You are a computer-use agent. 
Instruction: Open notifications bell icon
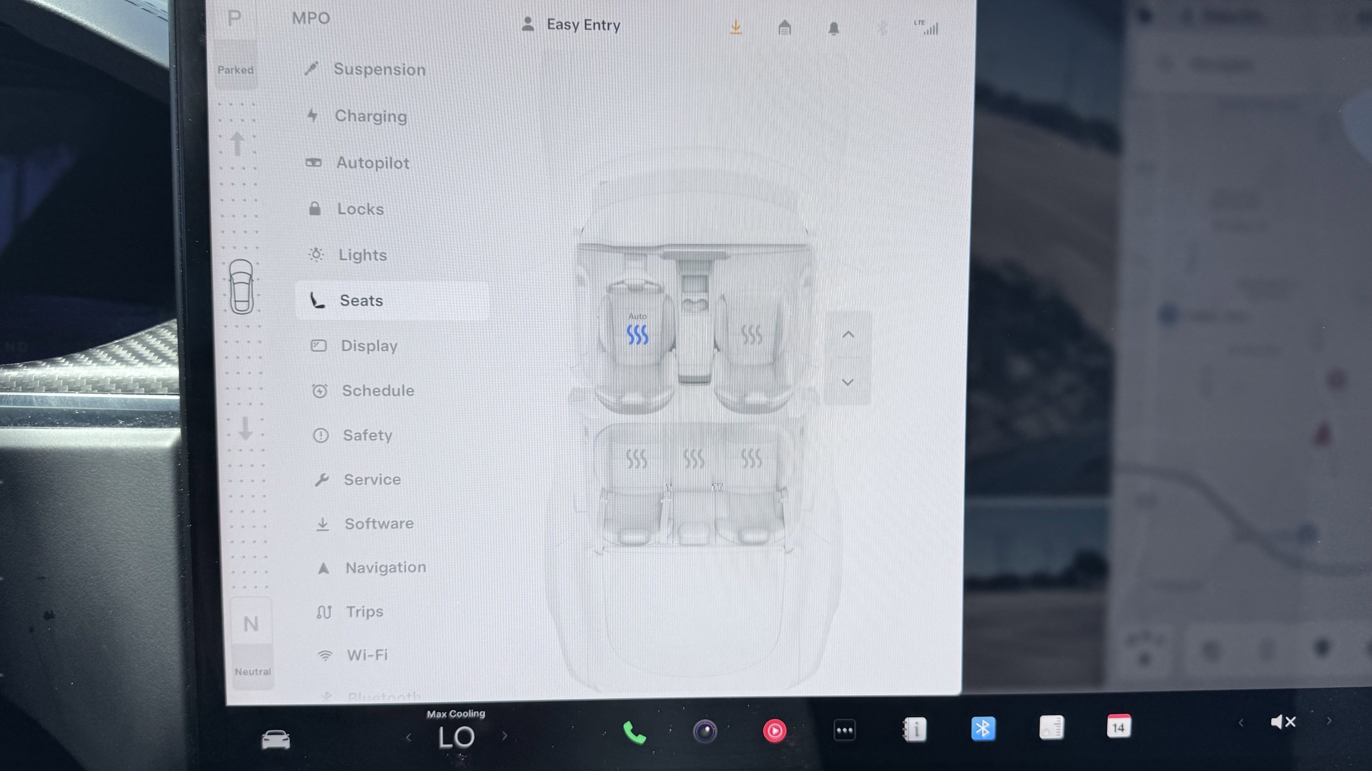834,28
